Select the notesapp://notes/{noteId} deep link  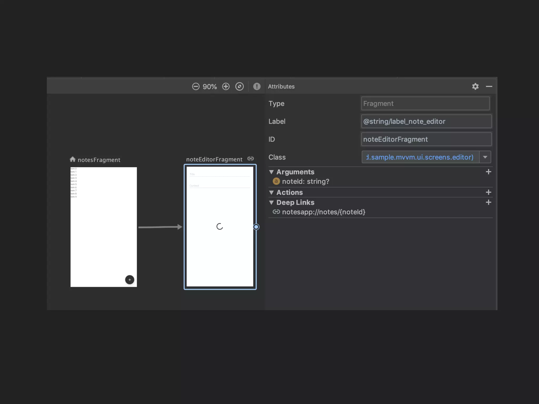323,212
